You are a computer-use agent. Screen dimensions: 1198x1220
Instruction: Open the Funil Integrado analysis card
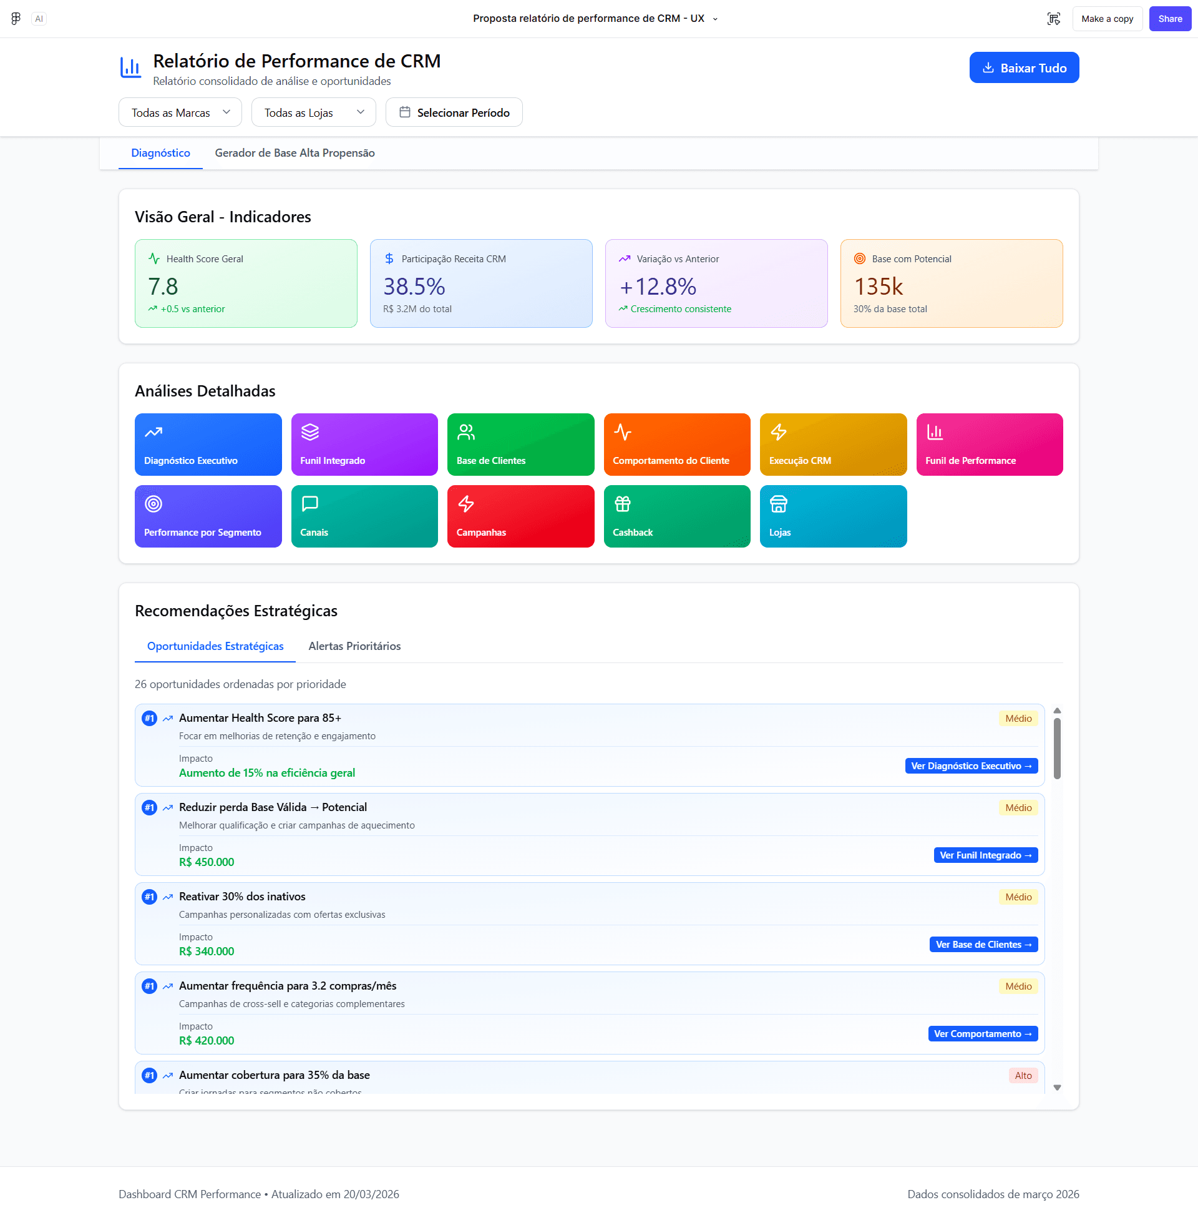364,445
